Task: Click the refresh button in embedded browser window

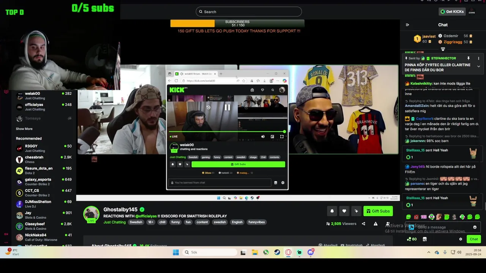Action: (176, 81)
